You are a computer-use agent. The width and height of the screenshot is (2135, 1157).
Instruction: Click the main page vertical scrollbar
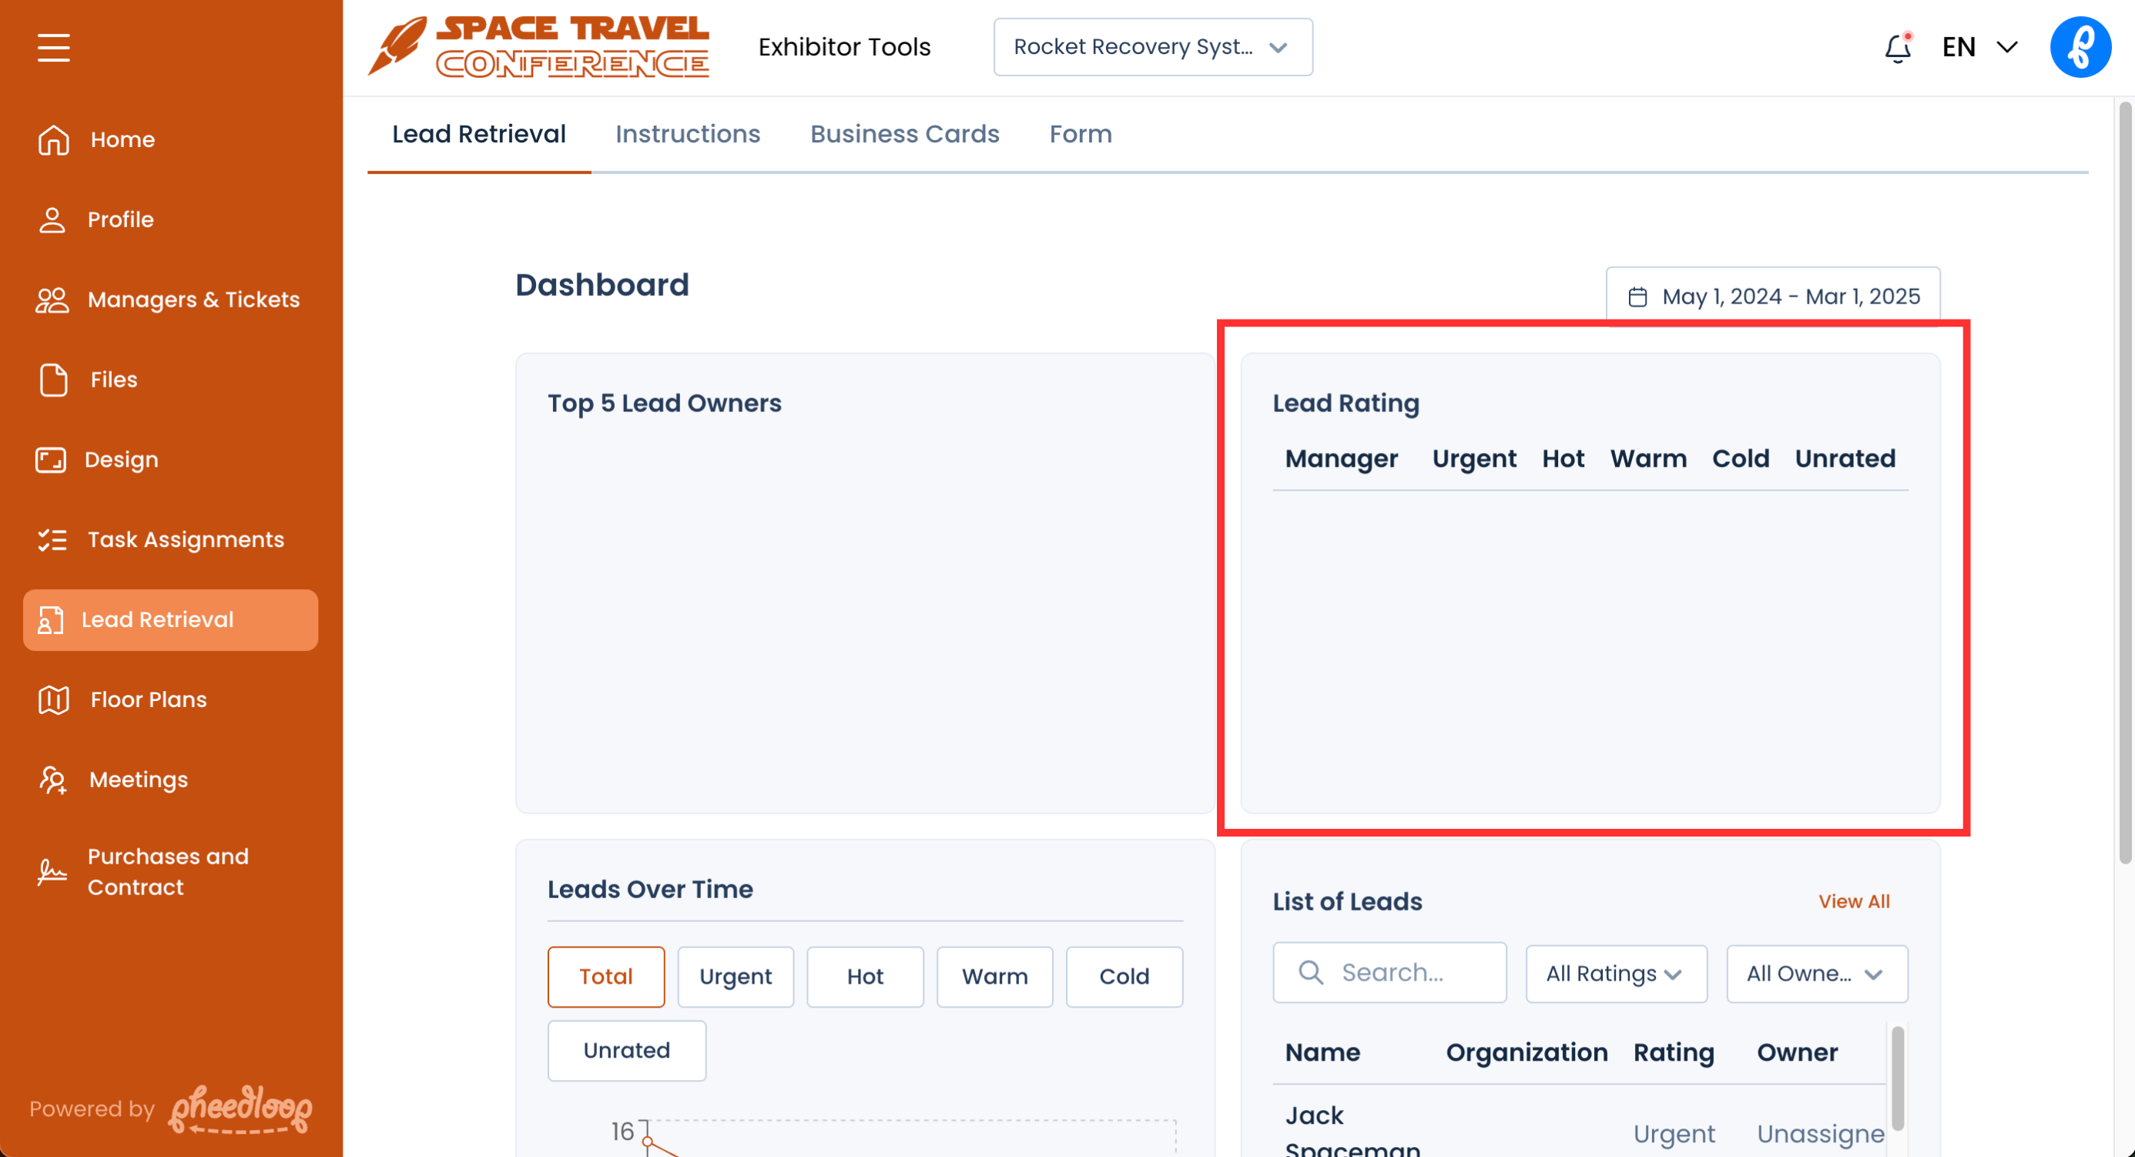pyautogui.click(x=2124, y=481)
